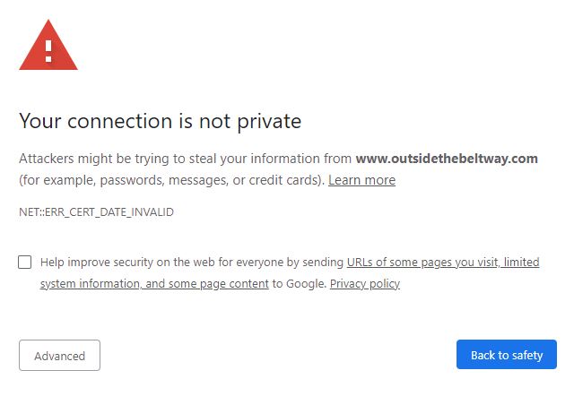
Task: Open the Learn more link
Action: (361, 180)
